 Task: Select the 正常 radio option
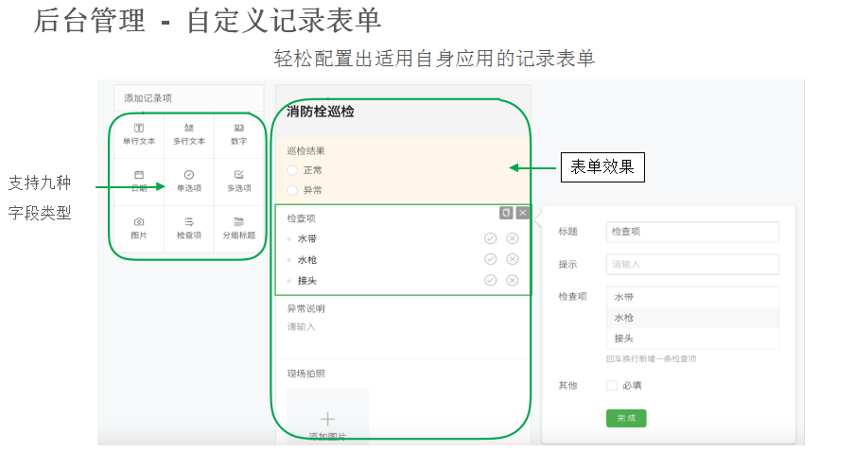[292, 170]
